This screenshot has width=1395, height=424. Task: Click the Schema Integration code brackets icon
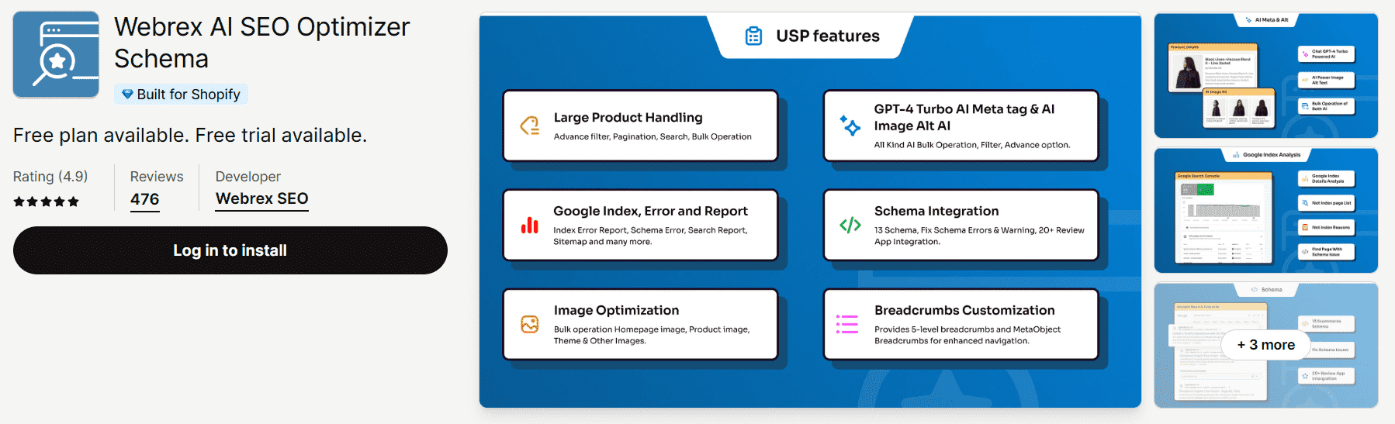point(850,226)
